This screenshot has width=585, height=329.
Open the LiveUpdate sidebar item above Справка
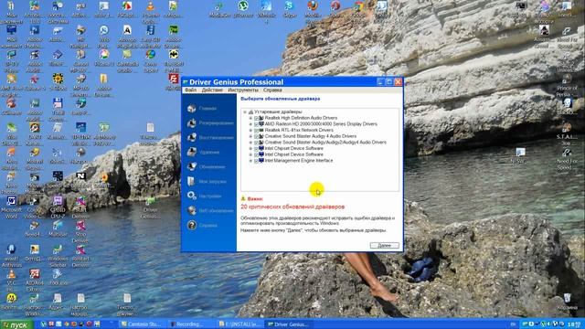(210, 211)
